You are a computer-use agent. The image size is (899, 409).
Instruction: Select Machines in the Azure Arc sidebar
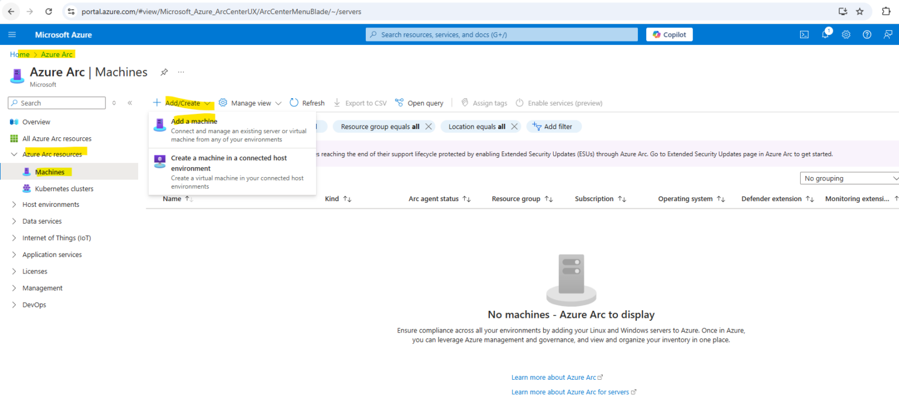click(x=49, y=171)
